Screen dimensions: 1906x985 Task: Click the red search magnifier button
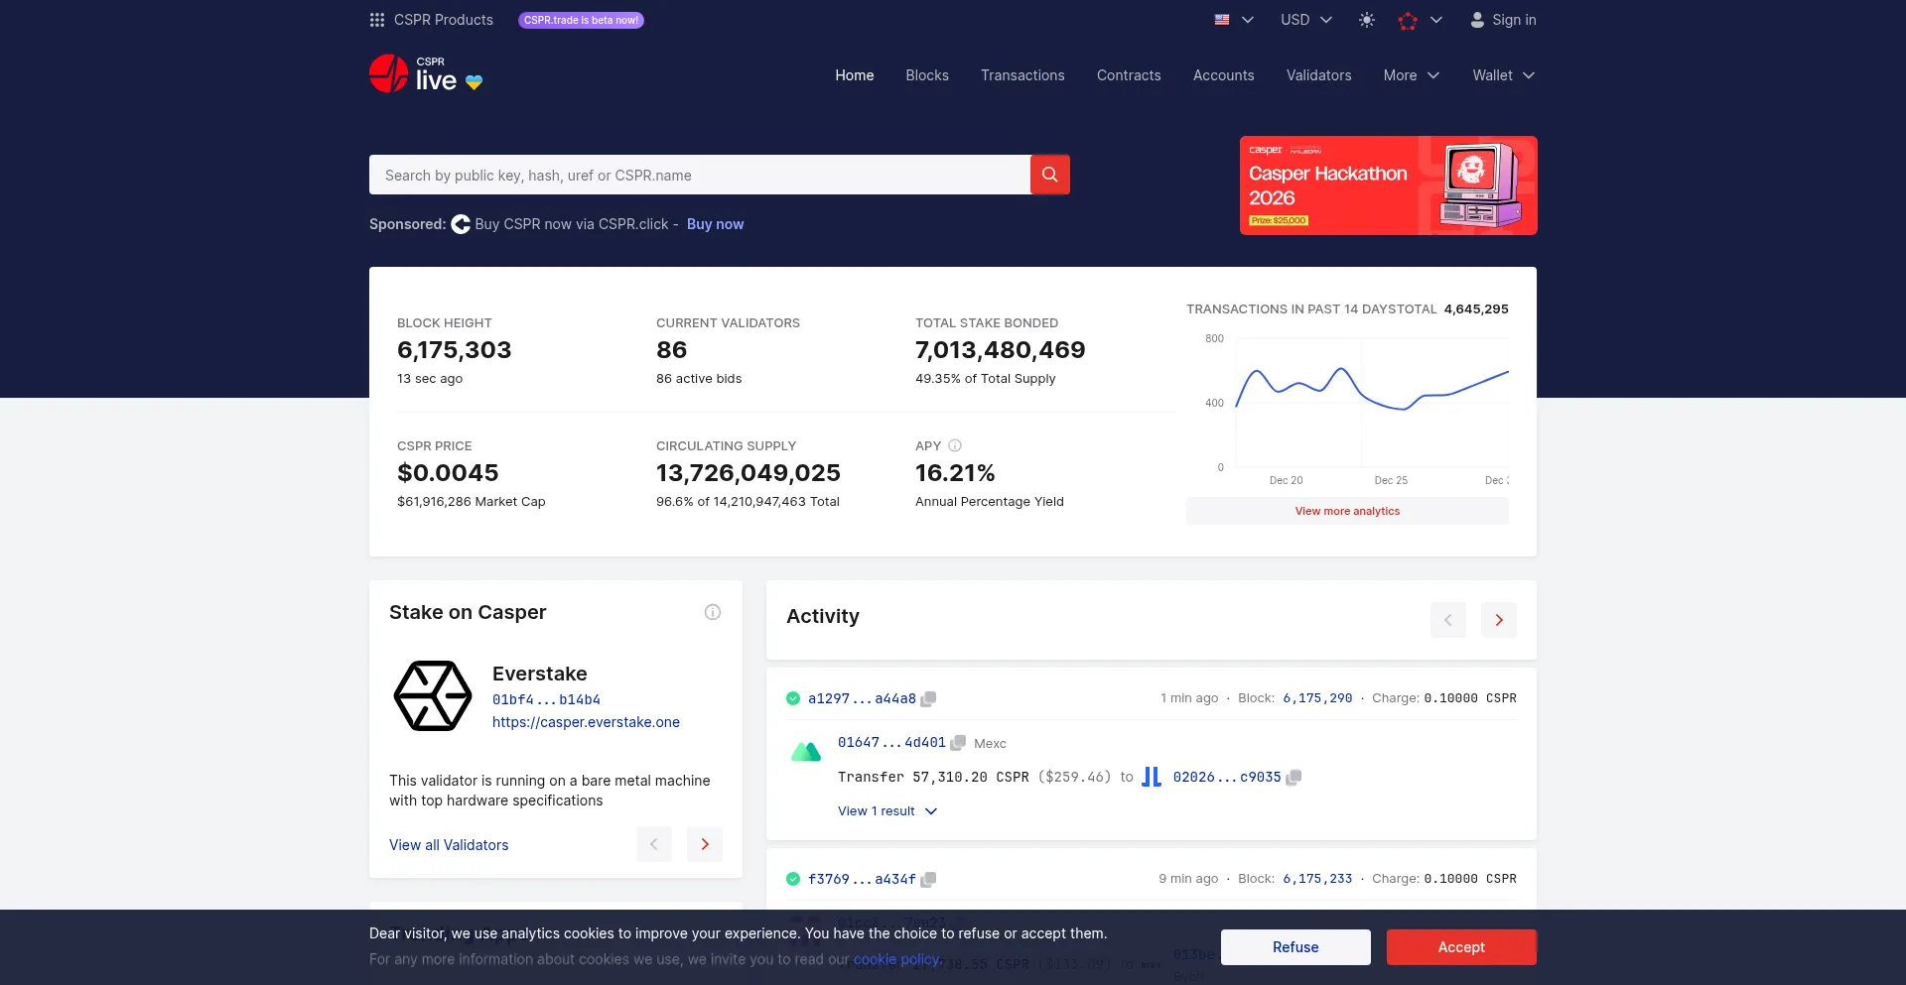tap(1049, 175)
